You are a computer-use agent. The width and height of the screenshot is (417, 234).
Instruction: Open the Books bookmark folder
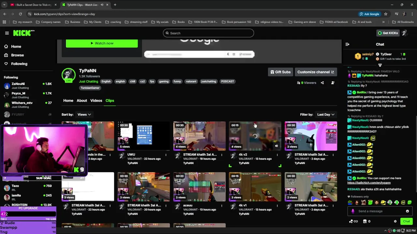click(179, 22)
